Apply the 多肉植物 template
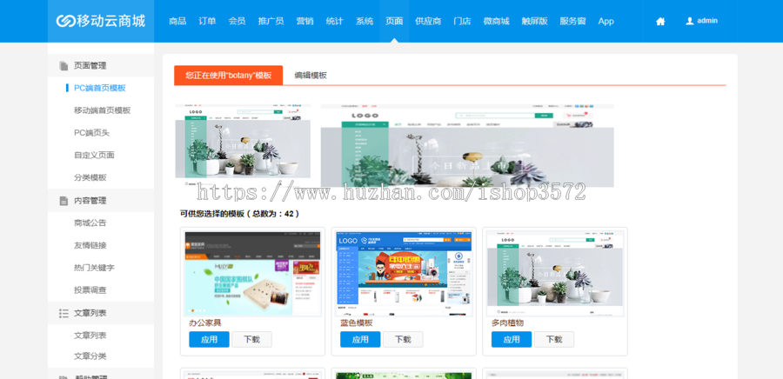The image size is (783, 379). (x=512, y=340)
